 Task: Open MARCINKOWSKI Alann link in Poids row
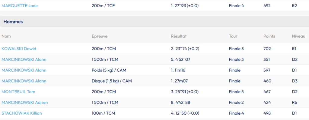[24, 70]
